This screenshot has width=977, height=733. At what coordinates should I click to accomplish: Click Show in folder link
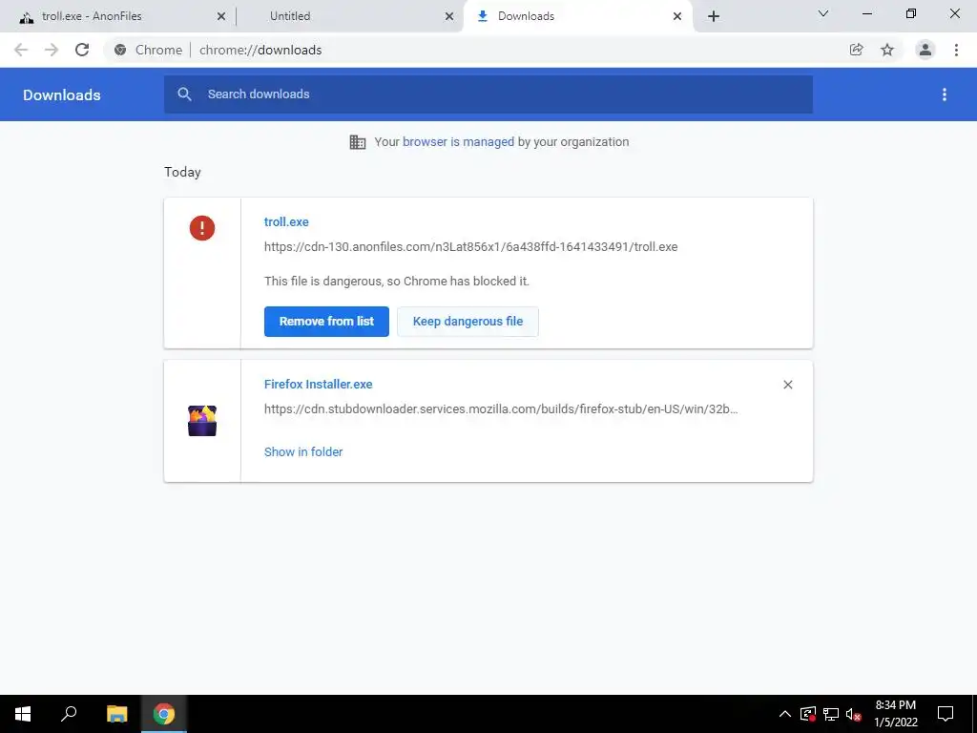[303, 451]
